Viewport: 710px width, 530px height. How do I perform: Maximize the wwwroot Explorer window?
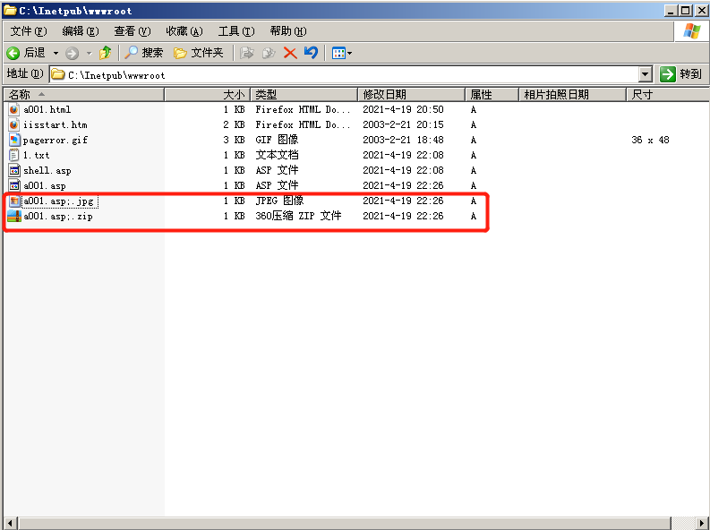point(686,10)
